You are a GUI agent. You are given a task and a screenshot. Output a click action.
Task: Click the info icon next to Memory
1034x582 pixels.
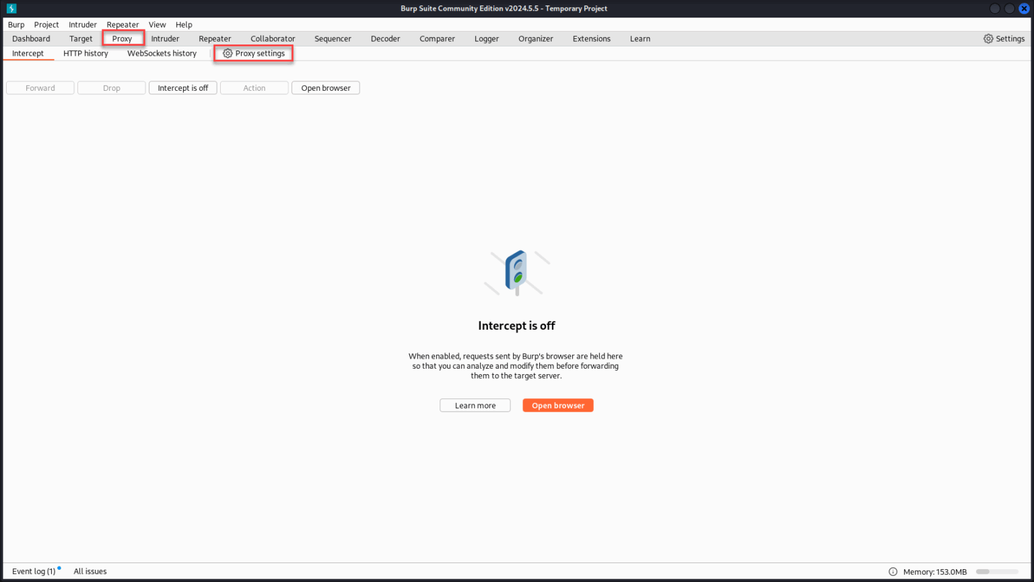[x=893, y=571]
